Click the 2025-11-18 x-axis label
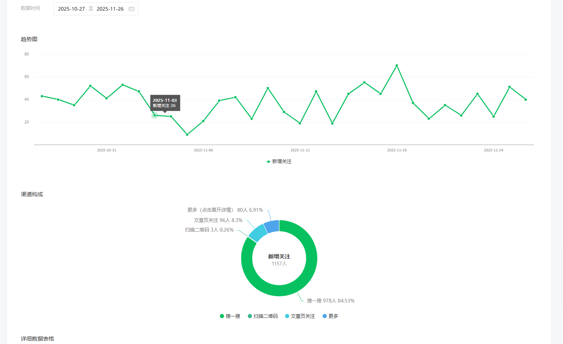This screenshot has width=563, height=344. (397, 150)
